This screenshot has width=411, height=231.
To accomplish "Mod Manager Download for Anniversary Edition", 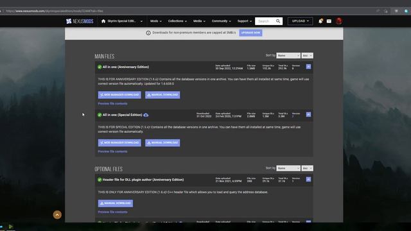I will pyautogui.click(x=119, y=95).
